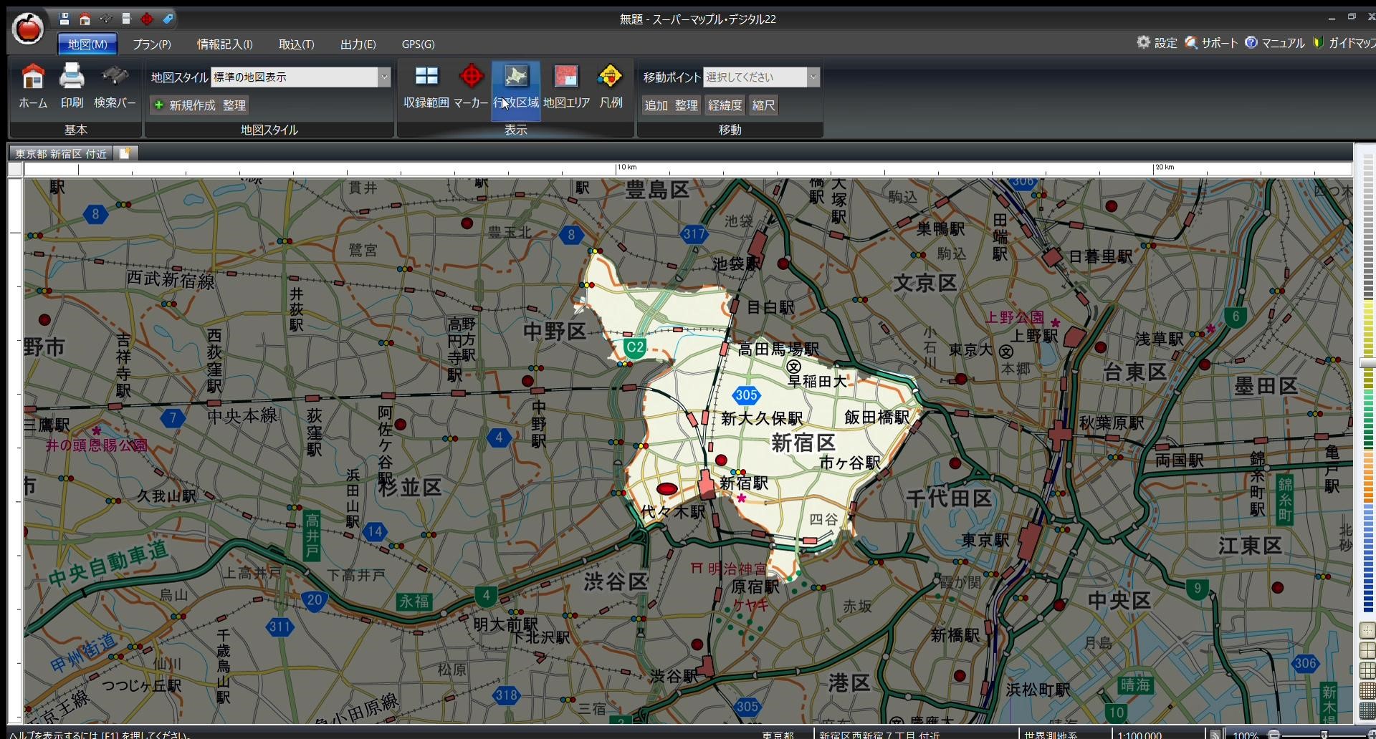This screenshot has height=739, width=1376.
Task: Click the red oval marker near 代々木駅
Action: click(667, 489)
